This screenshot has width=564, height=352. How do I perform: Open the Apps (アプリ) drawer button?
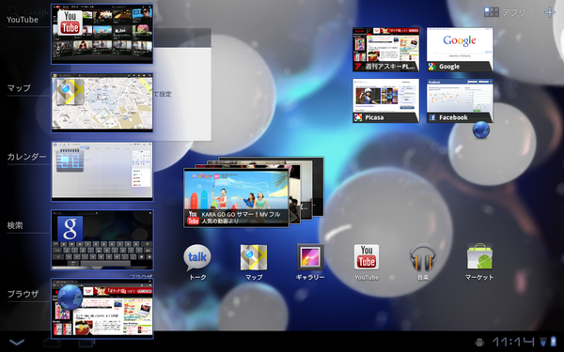click(x=505, y=12)
